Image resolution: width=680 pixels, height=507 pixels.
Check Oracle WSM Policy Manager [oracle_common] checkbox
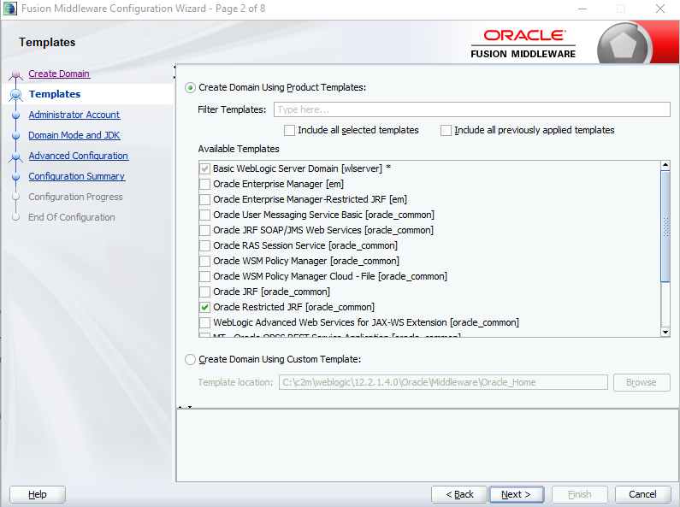(204, 262)
